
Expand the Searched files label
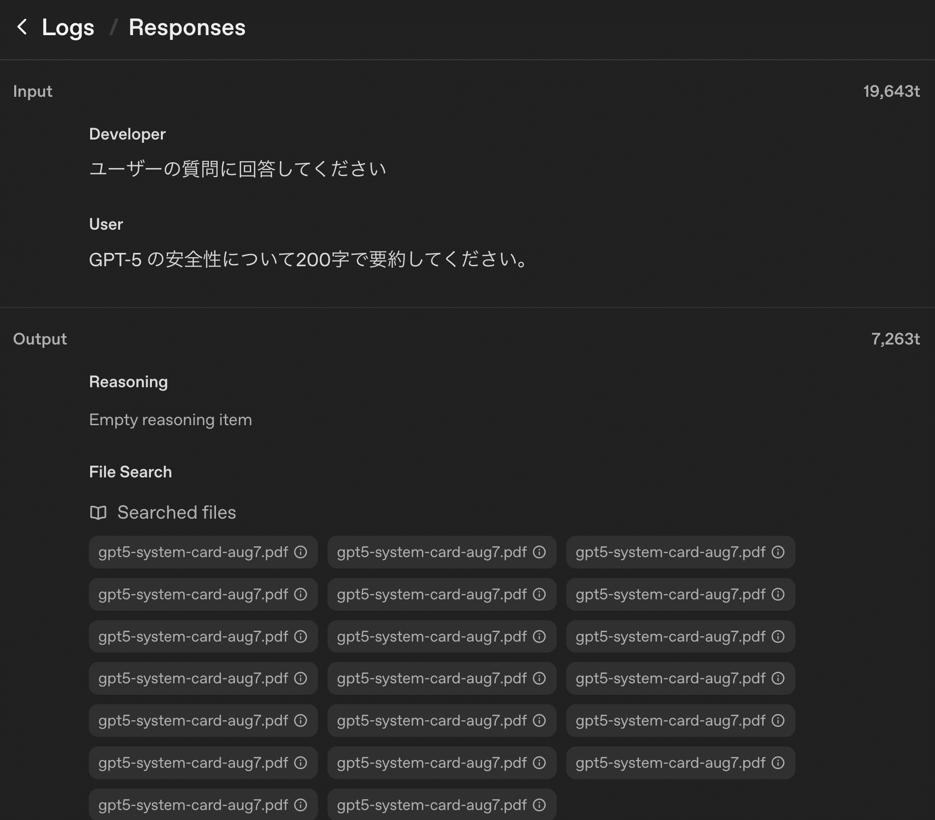coord(177,512)
